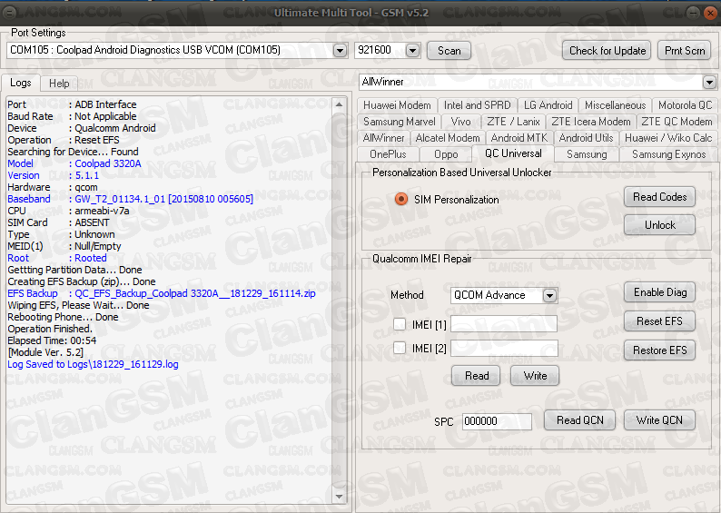Click the log scrollbar up arrow

[339, 104]
